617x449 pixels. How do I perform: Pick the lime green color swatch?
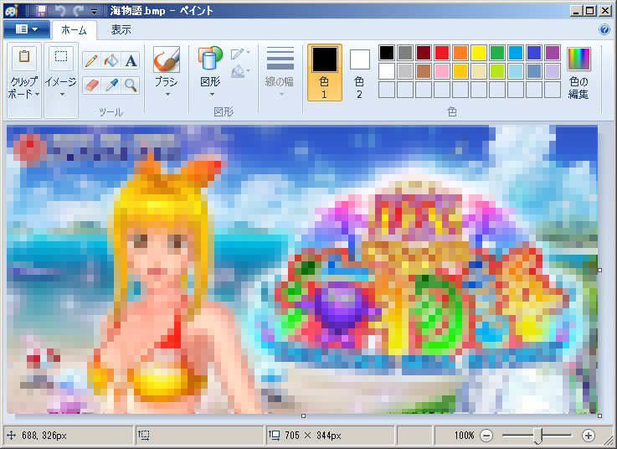coord(497,71)
